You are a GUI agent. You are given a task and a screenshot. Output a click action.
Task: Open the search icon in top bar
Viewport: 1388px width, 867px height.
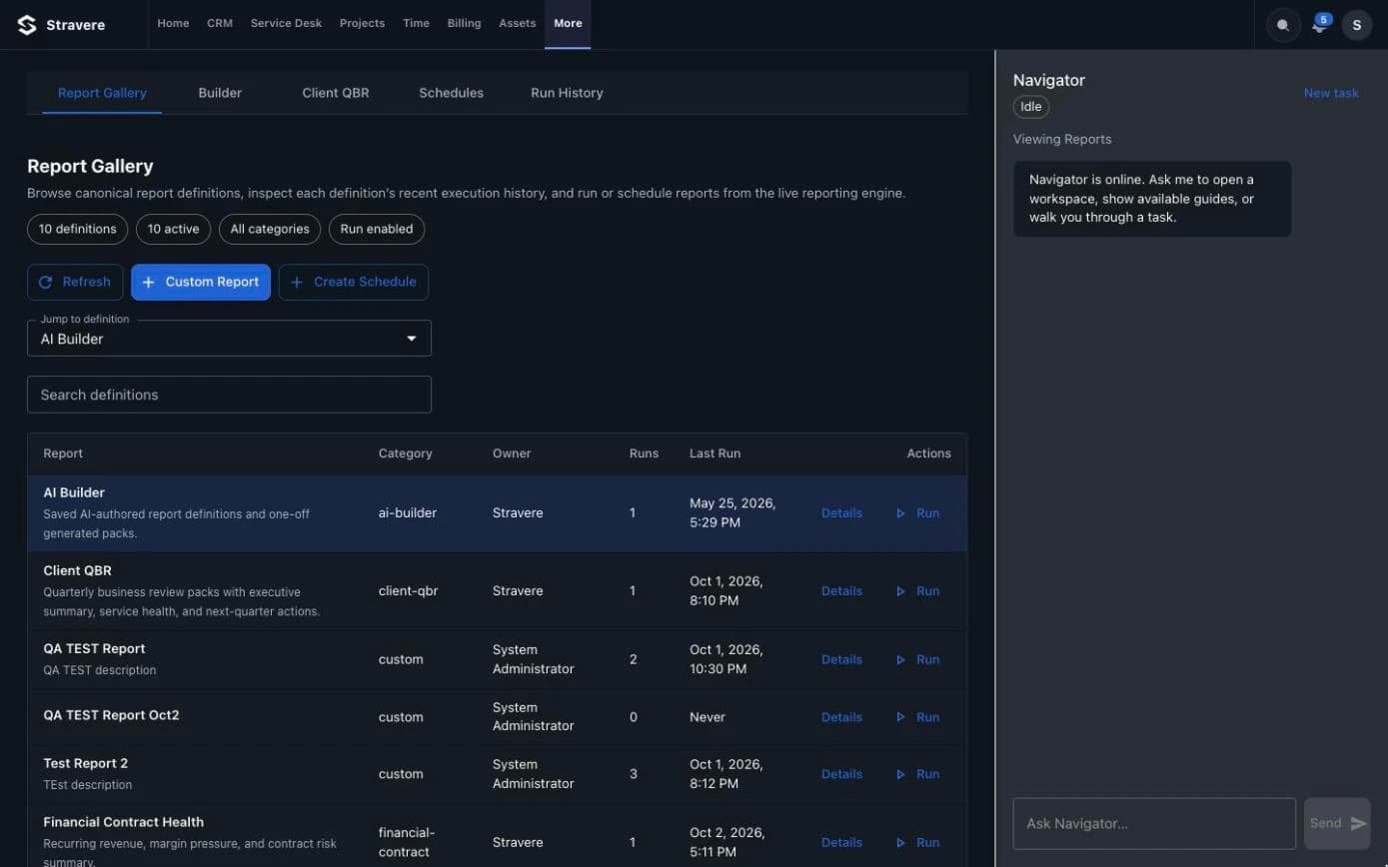1283,25
